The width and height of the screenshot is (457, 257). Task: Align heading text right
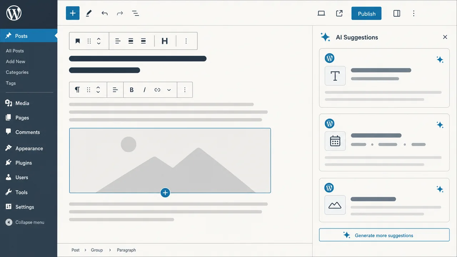(143, 41)
